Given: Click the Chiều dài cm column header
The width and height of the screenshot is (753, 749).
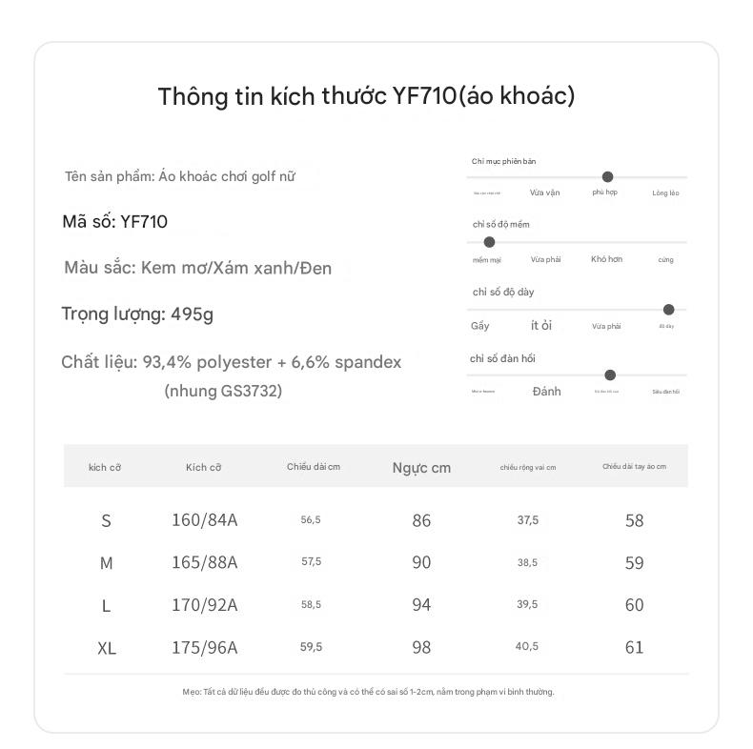Looking at the screenshot, I should click(x=314, y=467).
